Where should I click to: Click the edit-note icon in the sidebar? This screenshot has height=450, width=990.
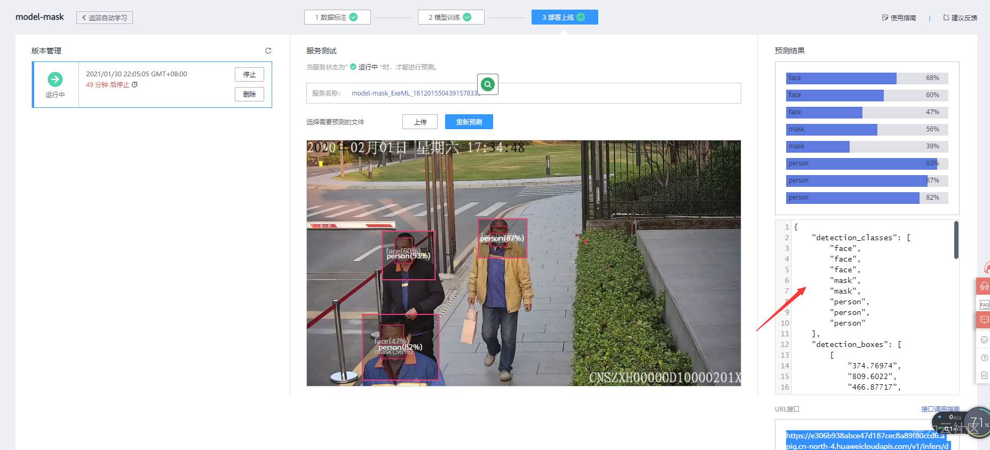[x=985, y=375]
